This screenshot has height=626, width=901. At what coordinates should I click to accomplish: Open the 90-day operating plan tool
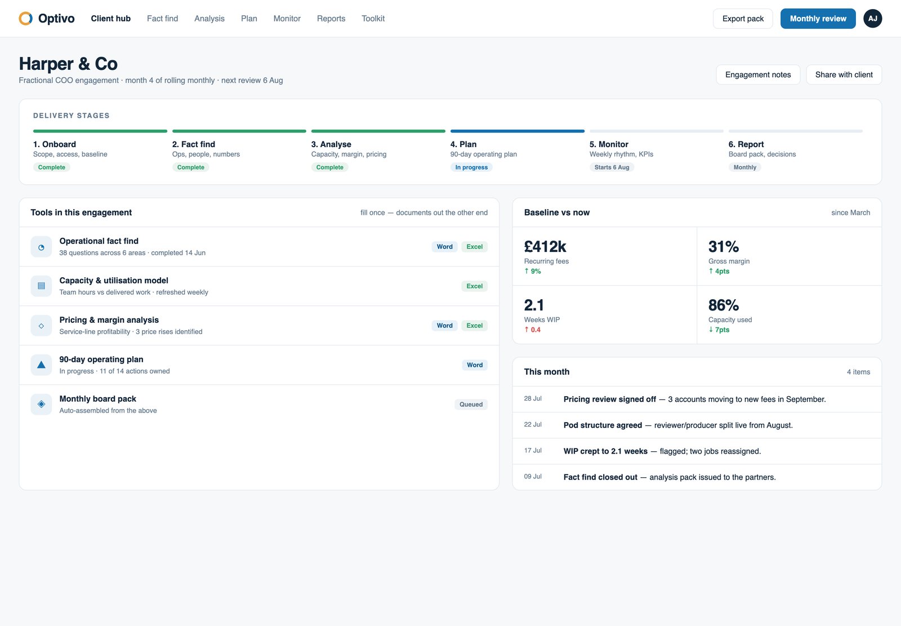click(259, 365)
